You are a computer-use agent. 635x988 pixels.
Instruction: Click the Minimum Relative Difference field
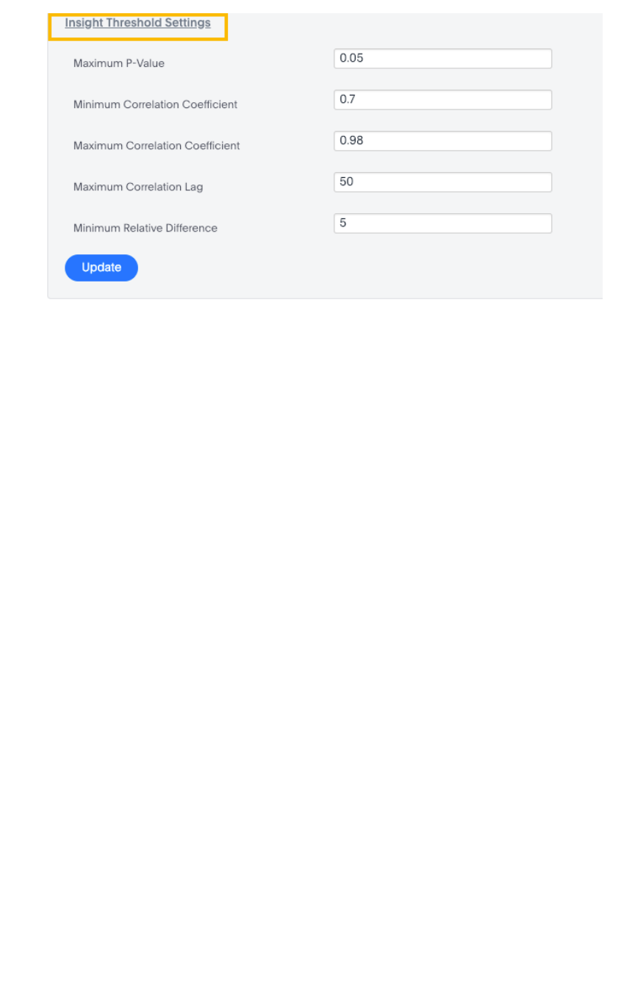click(x=442, y=223)
